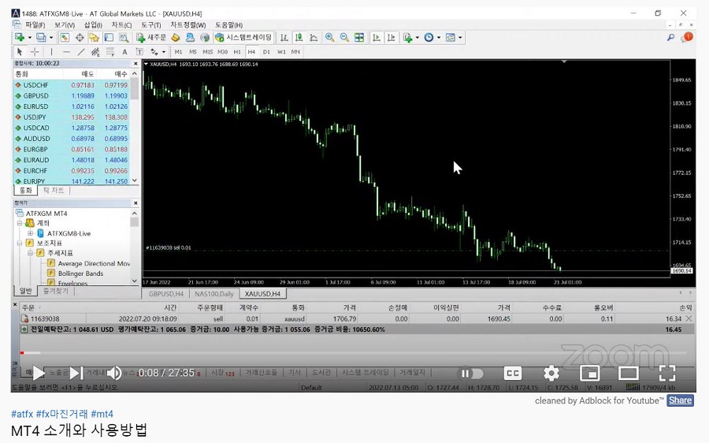Open the 차트(C) menu
The height and width of the screenshot is (443, 709).
(121, 25)
